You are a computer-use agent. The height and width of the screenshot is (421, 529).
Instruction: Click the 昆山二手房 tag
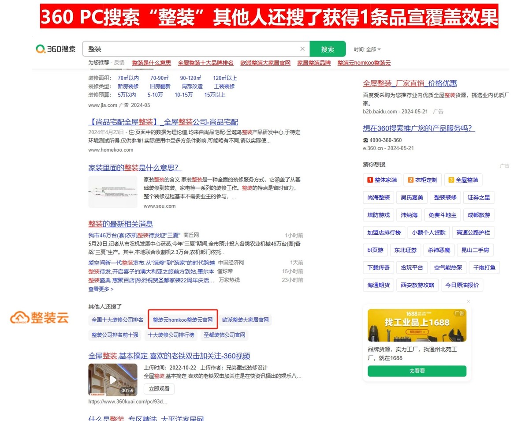click(475, 250)
